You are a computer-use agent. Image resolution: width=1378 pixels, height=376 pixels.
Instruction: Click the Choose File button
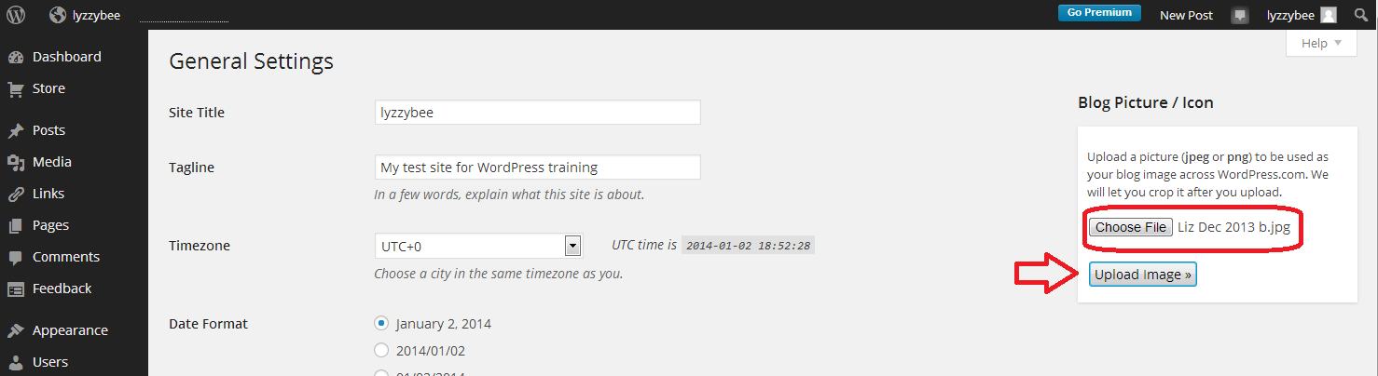pos(1130,227)
